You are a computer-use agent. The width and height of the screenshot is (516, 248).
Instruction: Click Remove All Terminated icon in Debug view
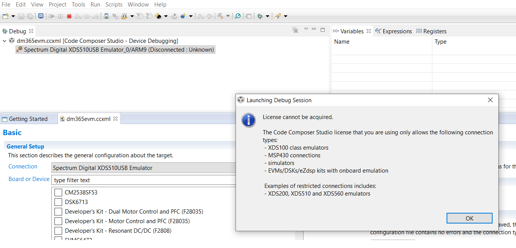295,30
